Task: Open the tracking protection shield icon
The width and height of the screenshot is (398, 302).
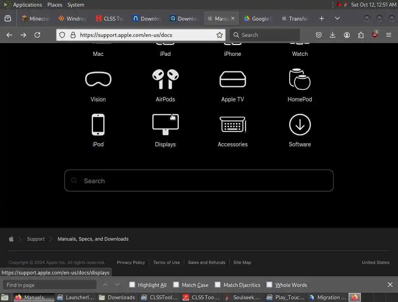Action: coord(62,35)
